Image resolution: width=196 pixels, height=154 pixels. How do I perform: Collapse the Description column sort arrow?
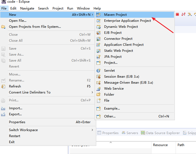[x=111, y=143]
